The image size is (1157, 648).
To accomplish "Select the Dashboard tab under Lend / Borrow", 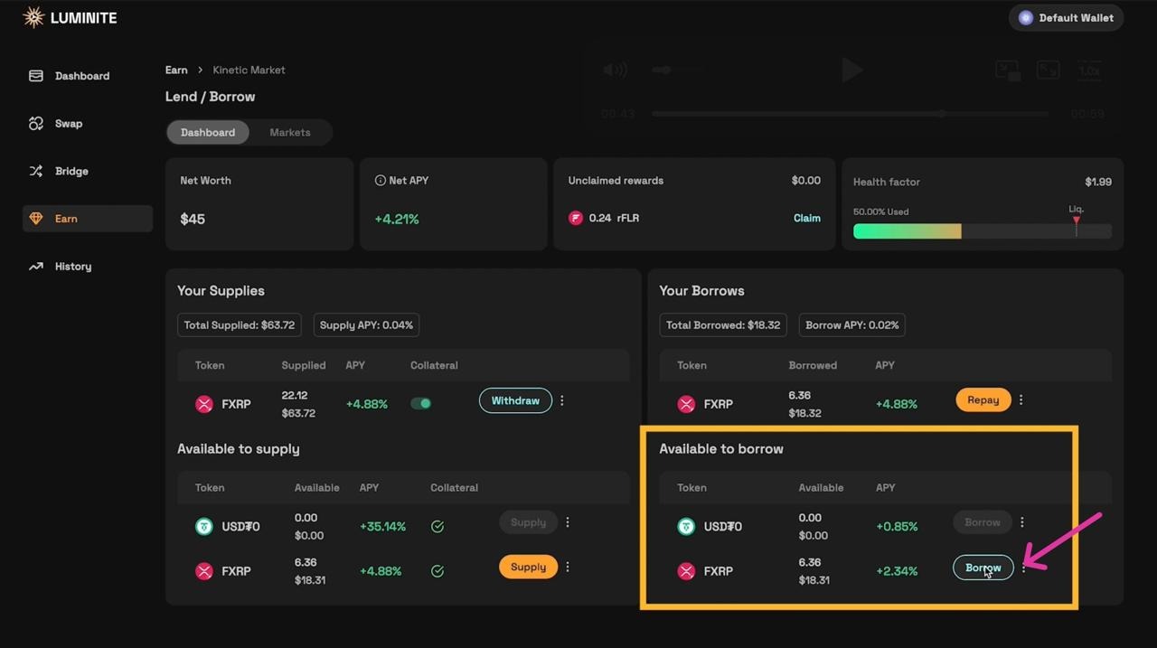I will tap(208, 132).
